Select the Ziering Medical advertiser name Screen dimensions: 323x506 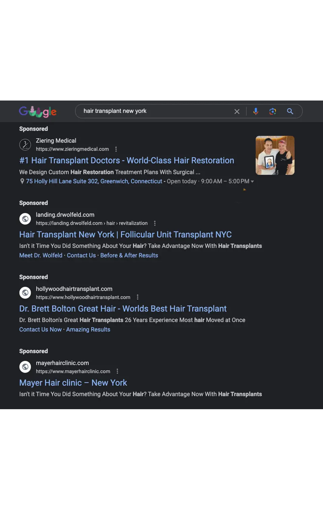click(x=56, y=141)
